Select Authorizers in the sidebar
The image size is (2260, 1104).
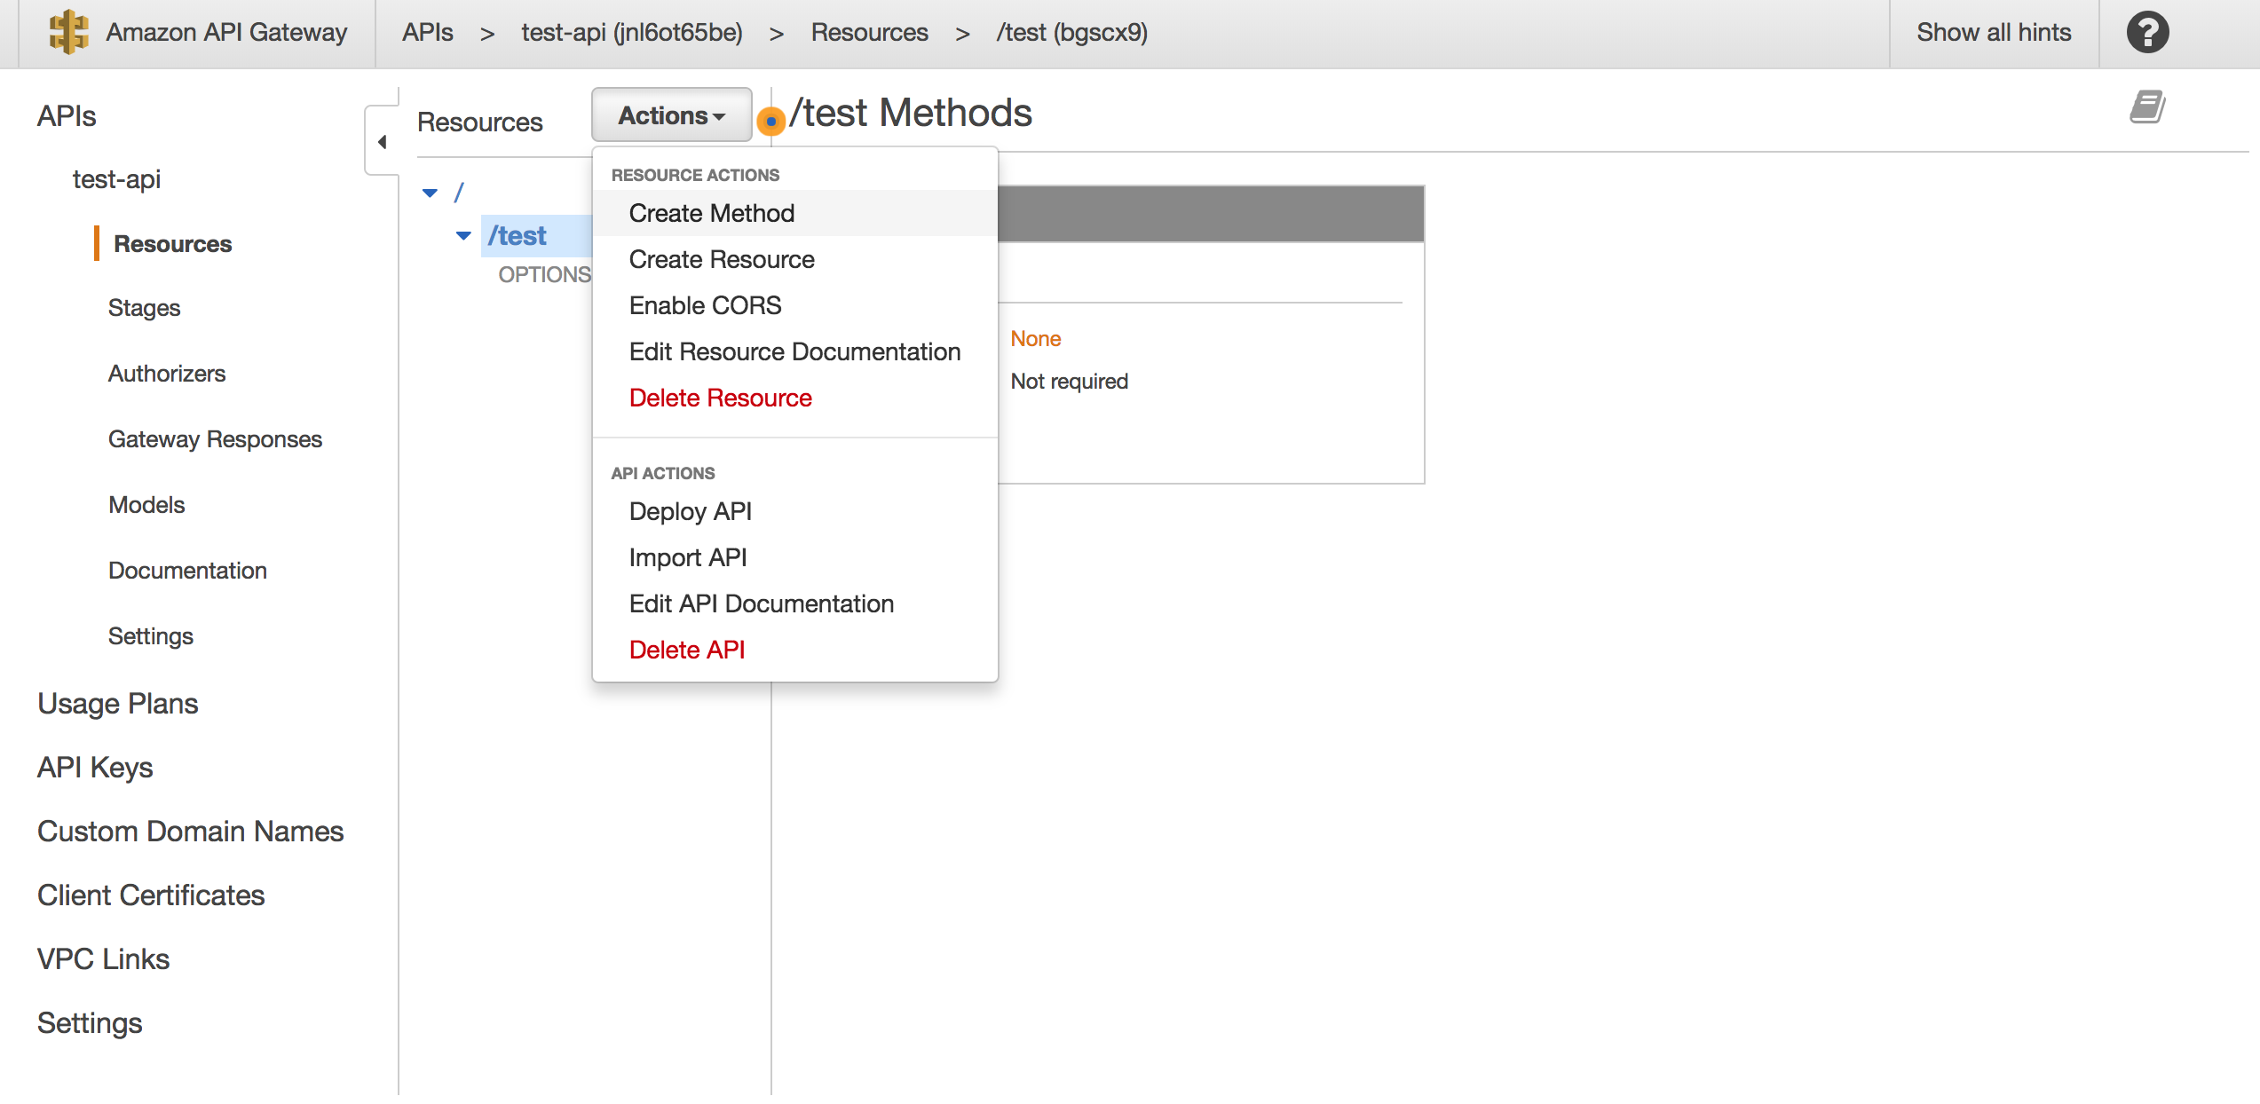[167, 374]
